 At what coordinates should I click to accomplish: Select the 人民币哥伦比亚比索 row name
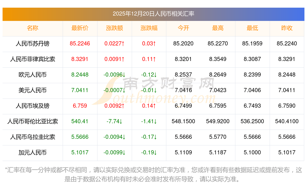tap(32, 121)
